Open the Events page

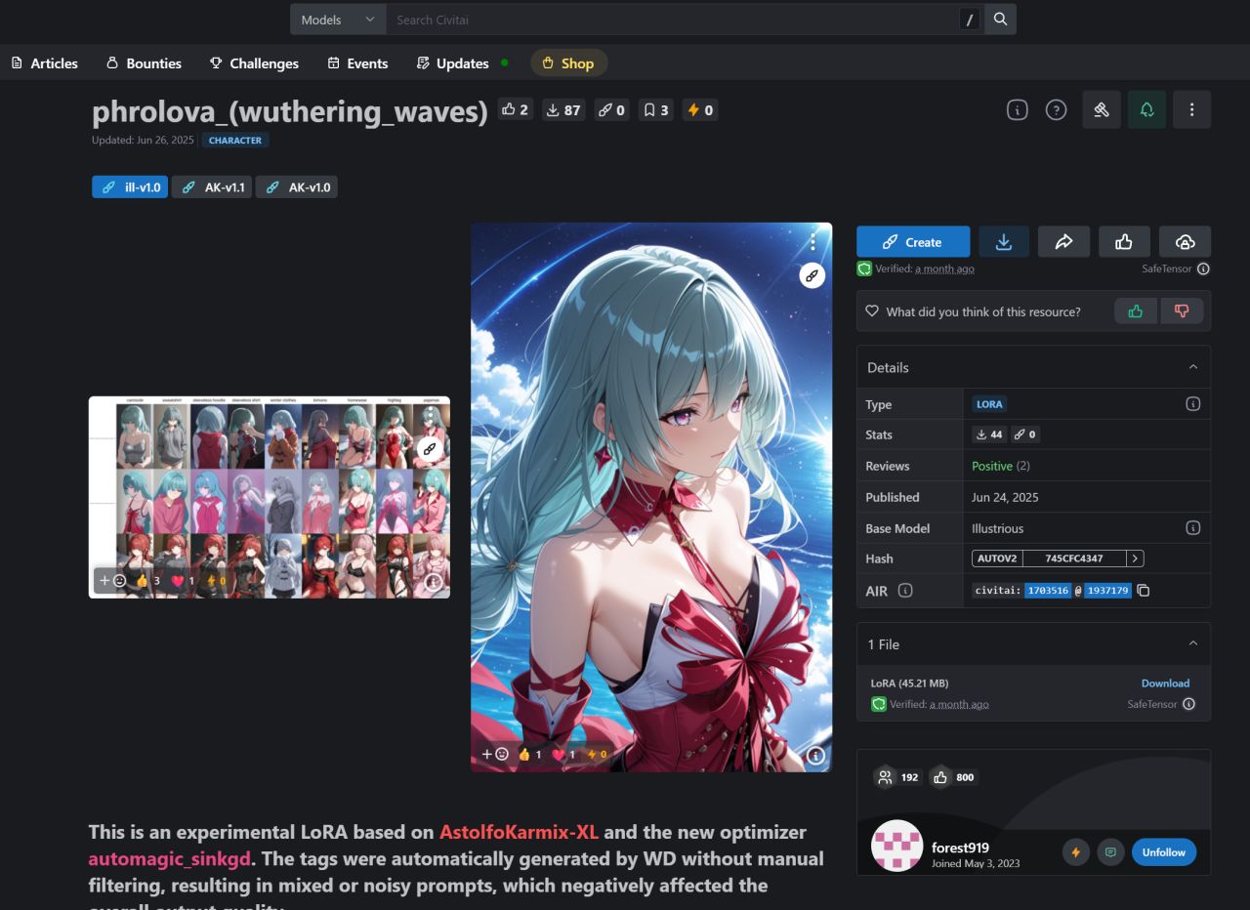(357, 63)
